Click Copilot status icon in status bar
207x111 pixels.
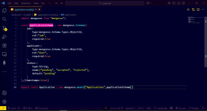(171, 108)
